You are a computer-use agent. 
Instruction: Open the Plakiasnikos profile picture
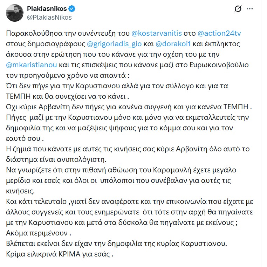(15, 13)
